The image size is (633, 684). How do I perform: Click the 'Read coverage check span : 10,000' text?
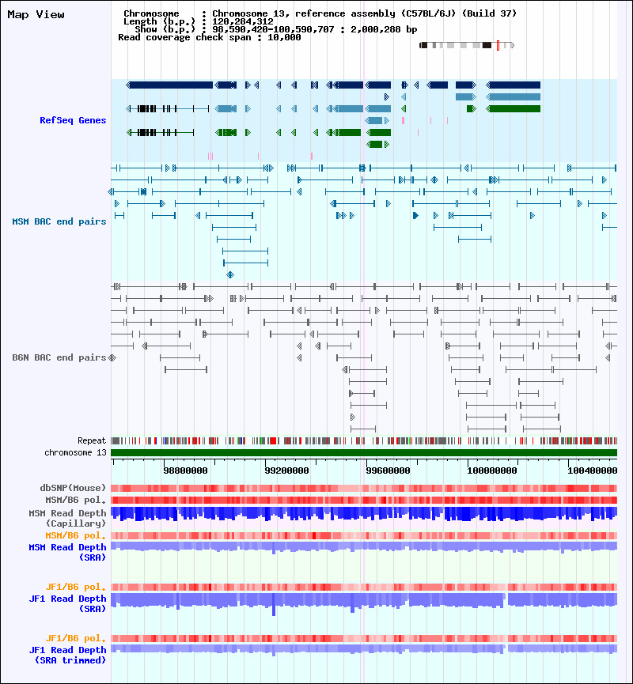click(x=210, y=37)
